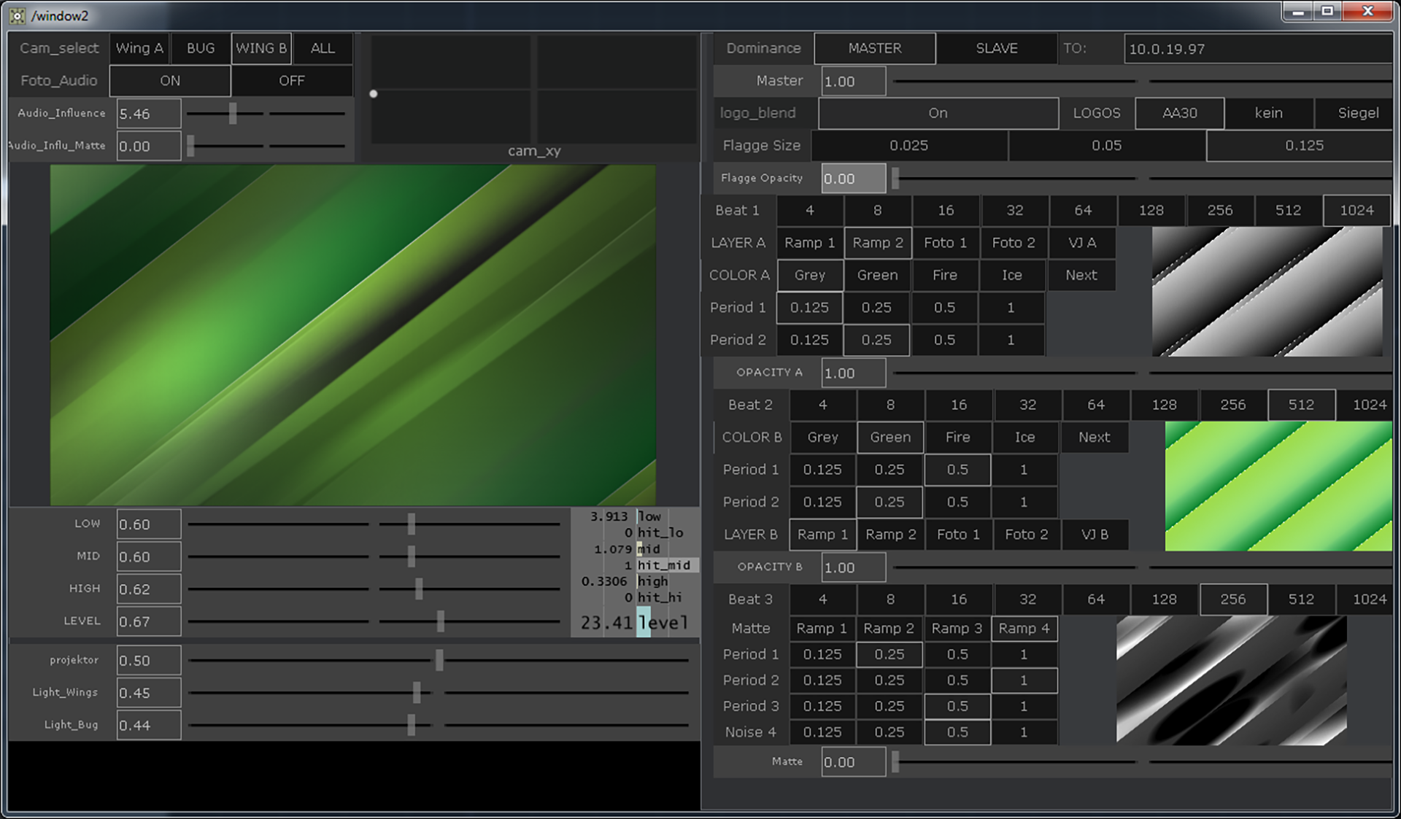The width and height of the screenshot is (1401, 819).
Task: Click the OPACITY A value field
Action: (x=854, y=373)
